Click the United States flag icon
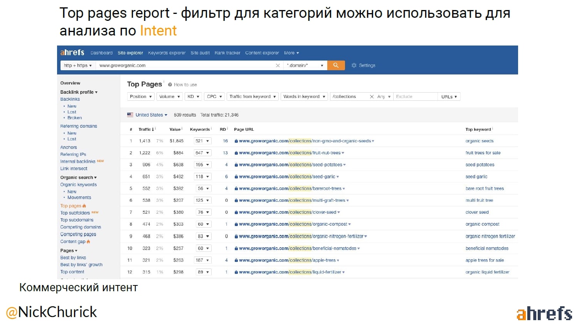The width and height of the screenshot is (579, 324). click(x=130, y=115)
